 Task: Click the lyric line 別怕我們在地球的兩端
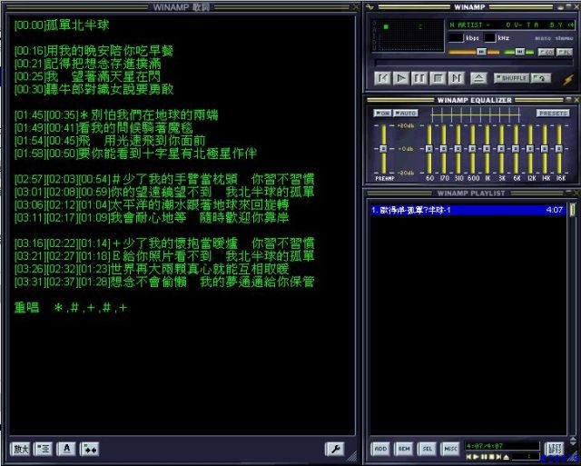point(116,115)
